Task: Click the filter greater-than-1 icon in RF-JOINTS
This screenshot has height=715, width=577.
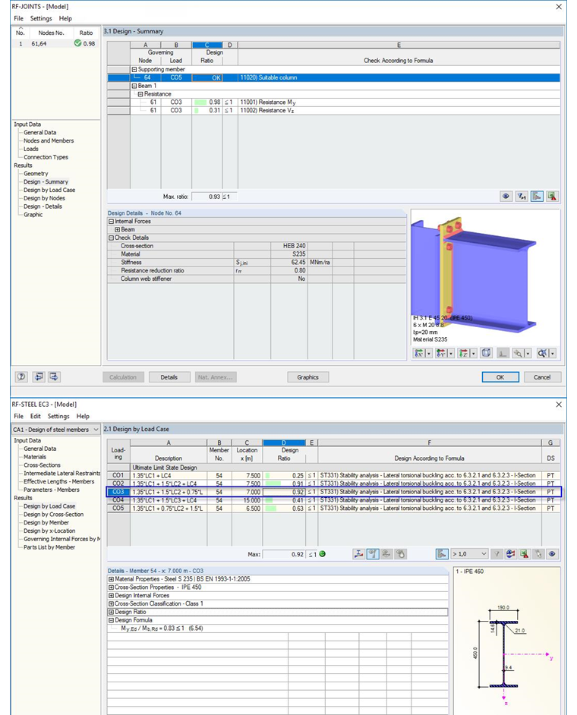Action: pyautogui.click(x=522, y=197)
